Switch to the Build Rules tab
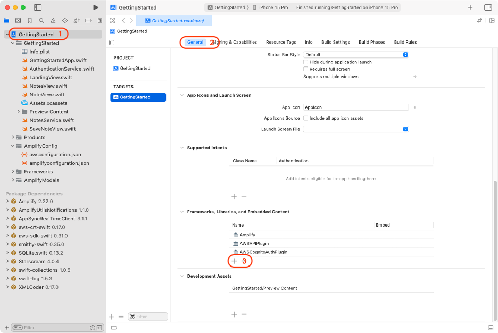This screenshot has height=333, width=498. (x=405, y=42)
